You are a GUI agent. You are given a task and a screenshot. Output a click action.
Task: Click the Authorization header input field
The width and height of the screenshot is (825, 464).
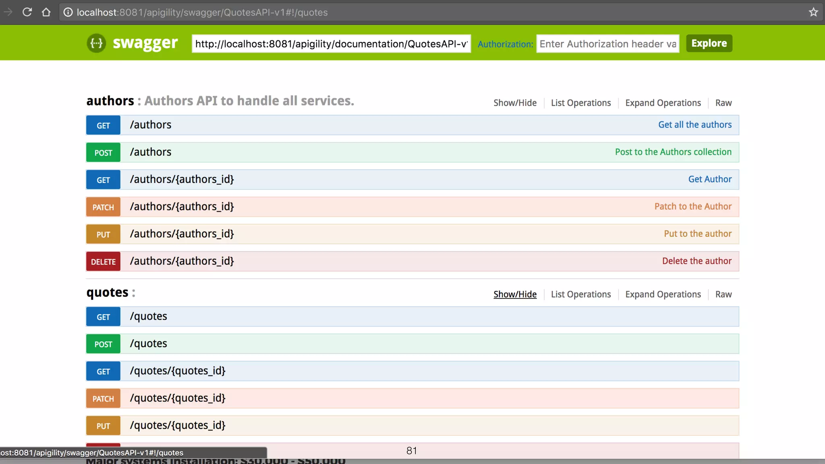[607, 43]
